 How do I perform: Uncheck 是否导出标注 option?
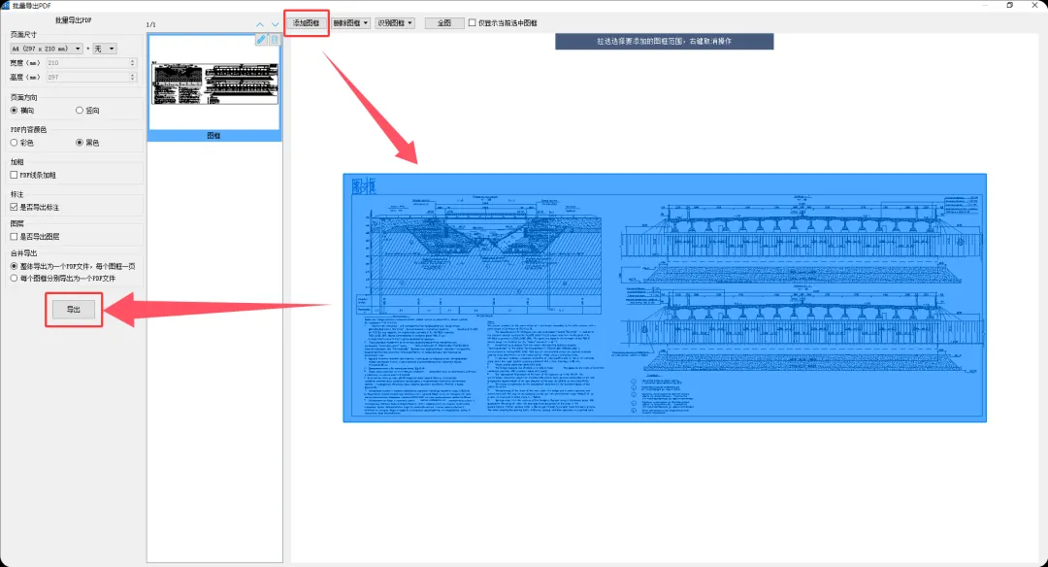coord(14,207)
